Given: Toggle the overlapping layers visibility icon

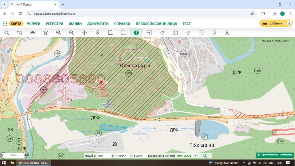Looking at the screenshot, I should [x=33, y=33].
